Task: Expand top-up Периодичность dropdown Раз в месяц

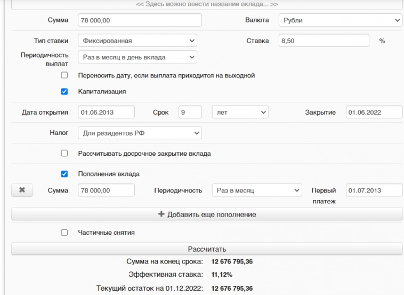Action: pyautogui.click(x=256, y=190)
